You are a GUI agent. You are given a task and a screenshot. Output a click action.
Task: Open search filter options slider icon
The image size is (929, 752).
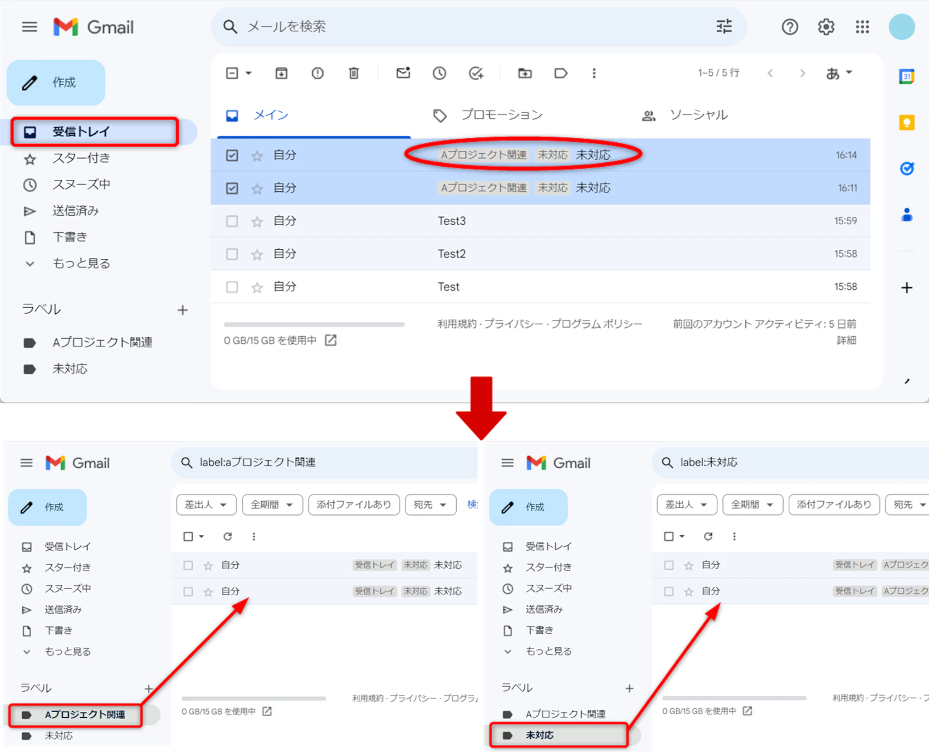724,27
